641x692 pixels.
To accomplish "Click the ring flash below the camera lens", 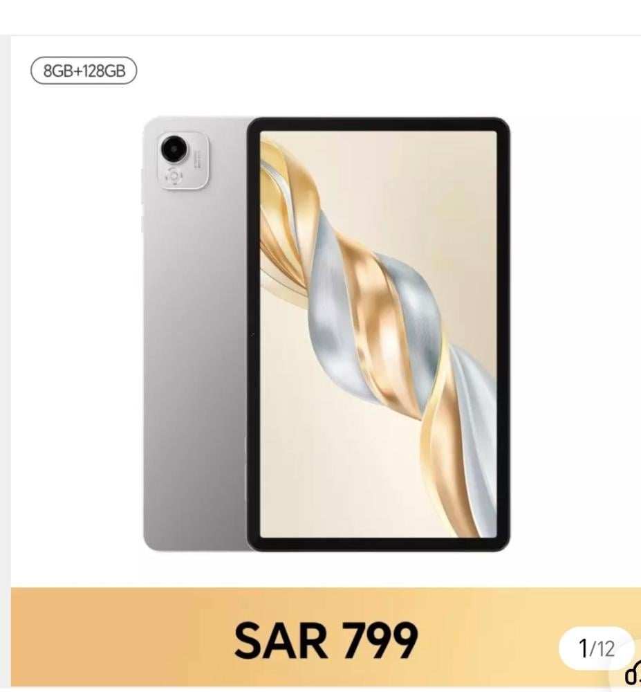I will [174, 176].
